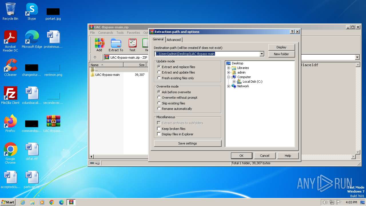Select Fresh existing files only option

click(176, 78)
